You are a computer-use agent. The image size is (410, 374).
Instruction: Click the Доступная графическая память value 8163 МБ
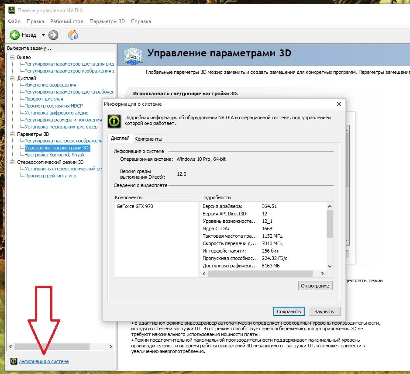(x=271, y=266)
